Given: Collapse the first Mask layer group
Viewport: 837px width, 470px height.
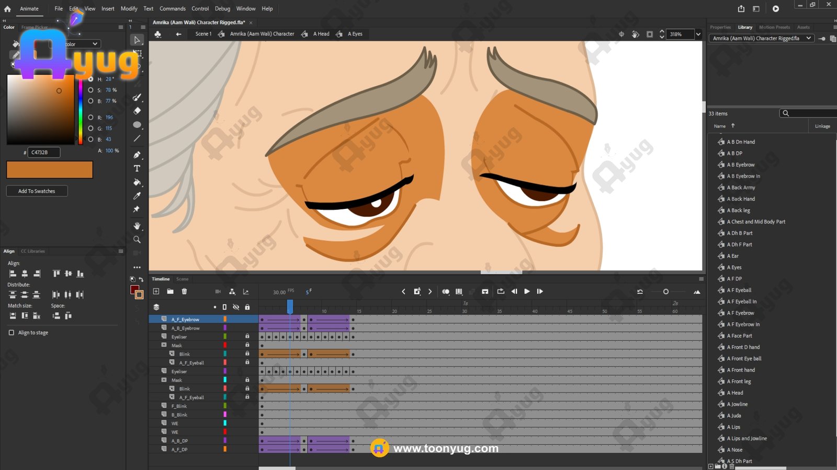Looking at the screenshot, I should (x=164, y=345).
